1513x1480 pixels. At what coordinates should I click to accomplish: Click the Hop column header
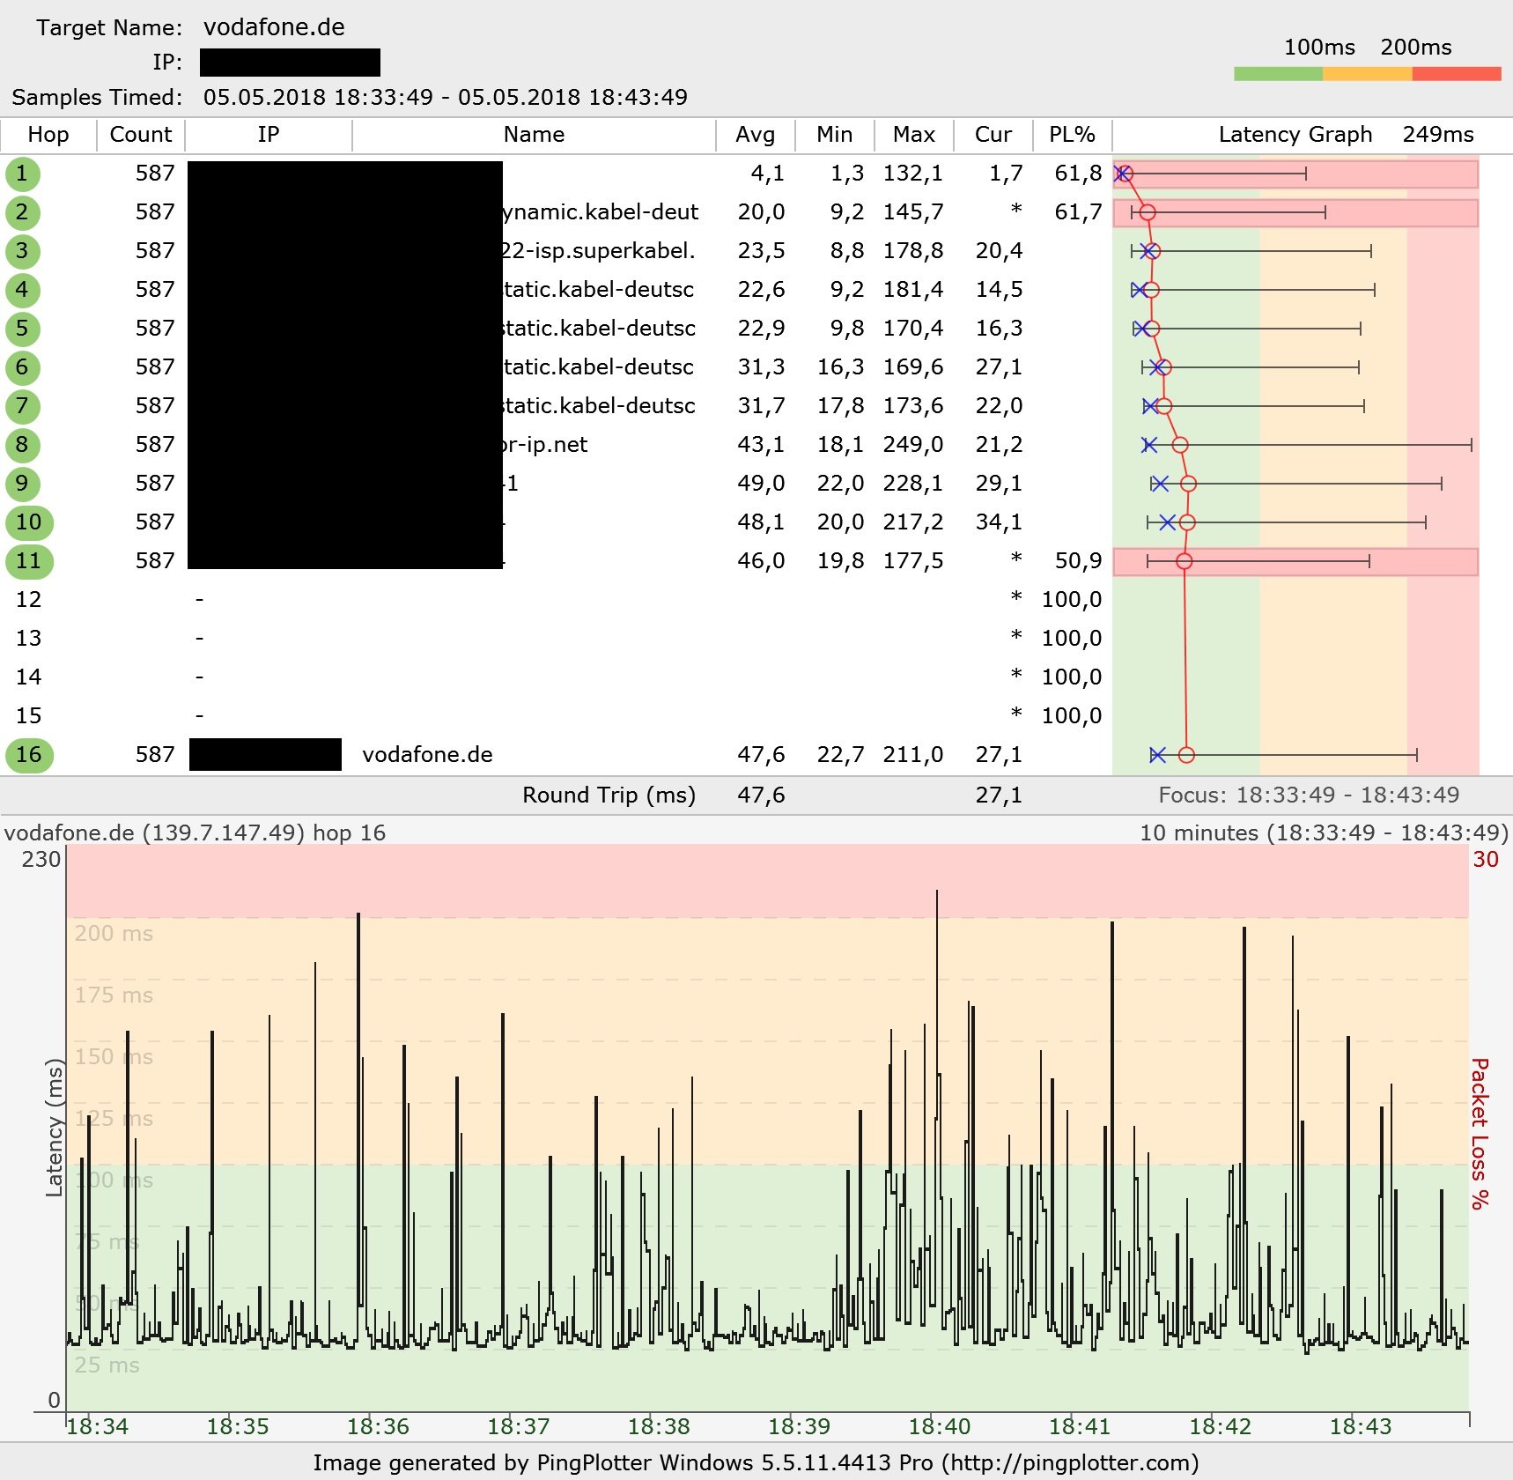[x=48, y=135]
